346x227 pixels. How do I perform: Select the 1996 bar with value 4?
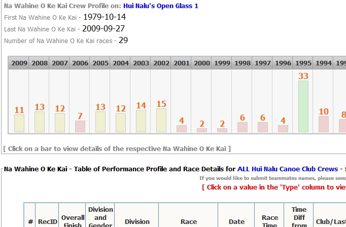click(x=283, y=129)
